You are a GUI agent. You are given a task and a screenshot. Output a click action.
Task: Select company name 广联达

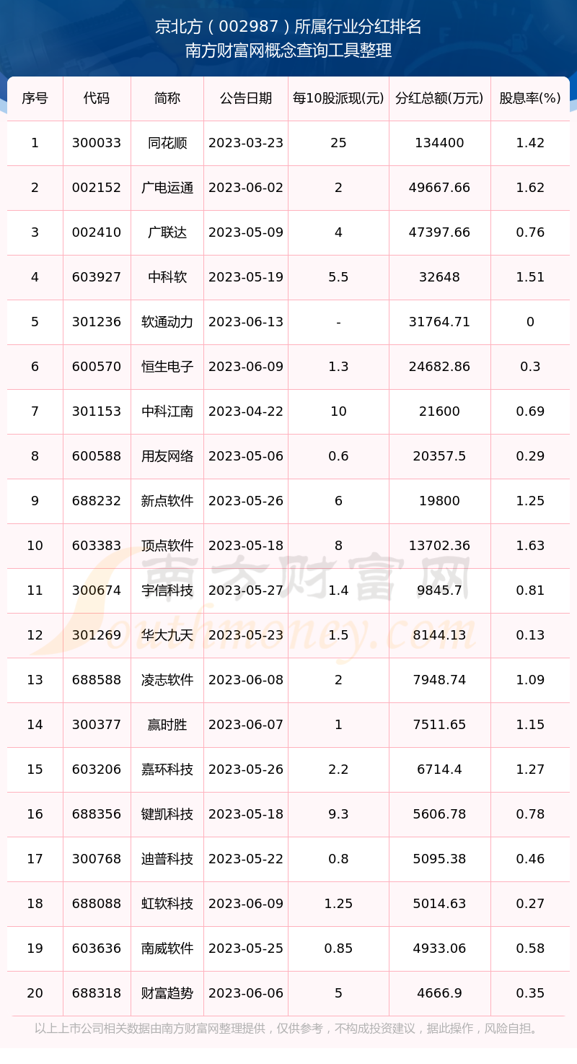[x=167, y=232]
